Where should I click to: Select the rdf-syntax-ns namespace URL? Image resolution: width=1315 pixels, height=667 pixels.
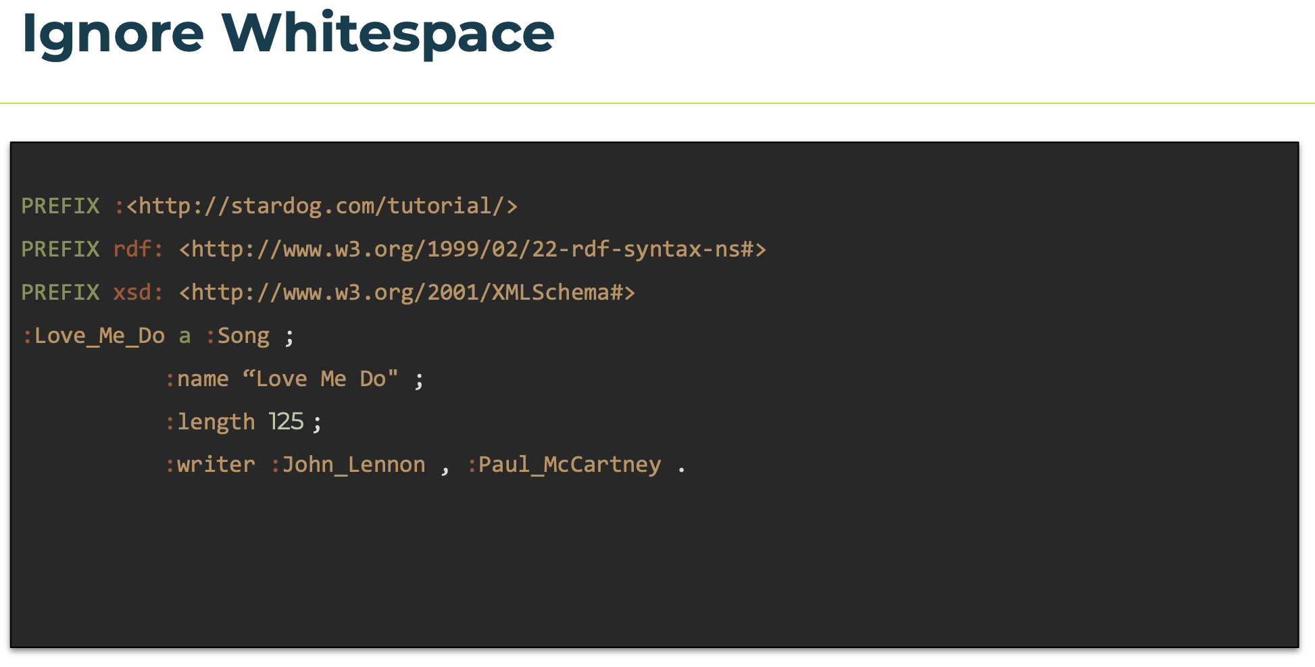click(472, 249)
